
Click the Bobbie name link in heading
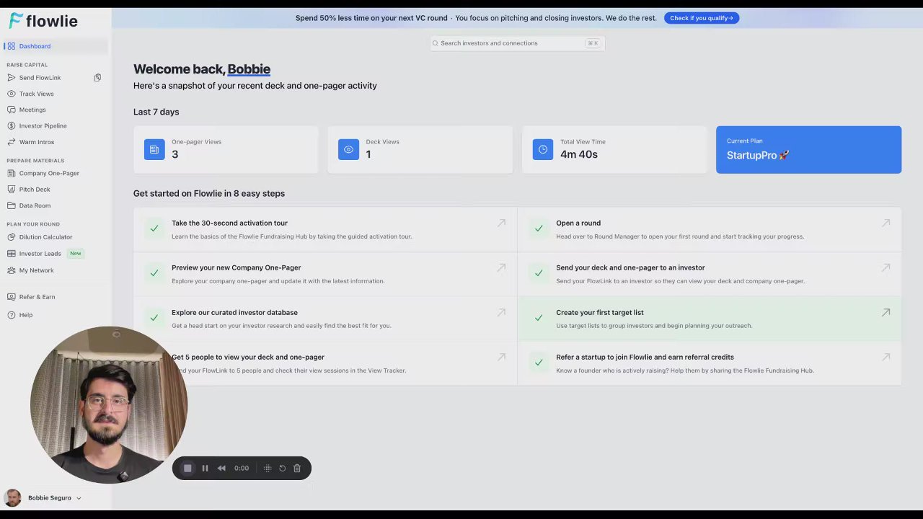point(249,69)
